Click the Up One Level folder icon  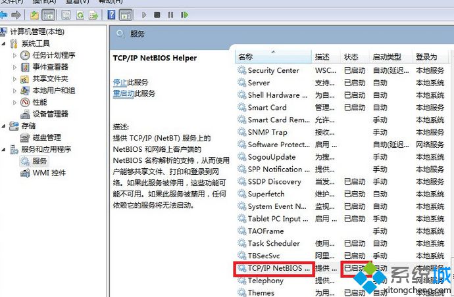point(35,14)
